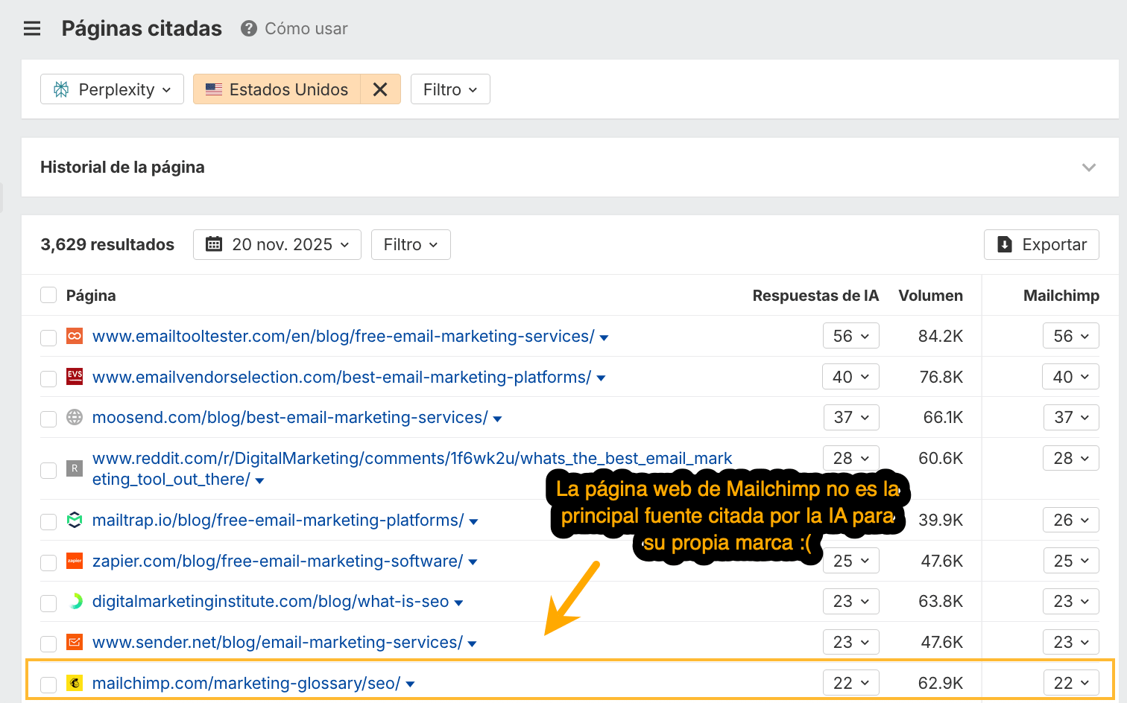Open the zapier.com free email marketing link
Viewport: 1127px width, 703px height.
(277, 561)
